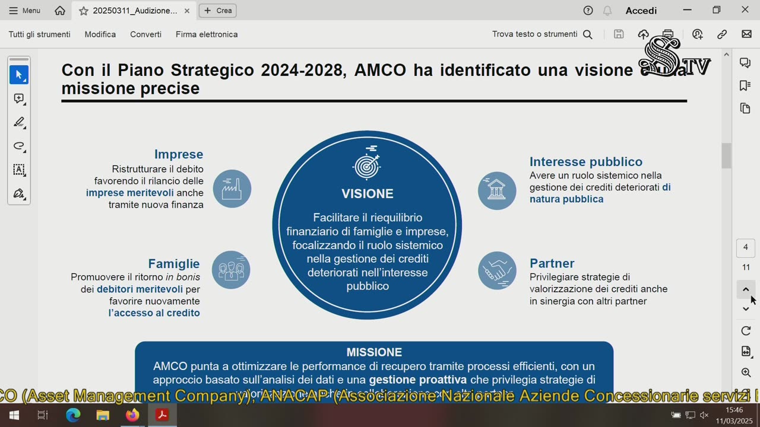Screen dimensions: 760x427
Task: Select the freehand draw tool
Action: [x=19, y=146]
